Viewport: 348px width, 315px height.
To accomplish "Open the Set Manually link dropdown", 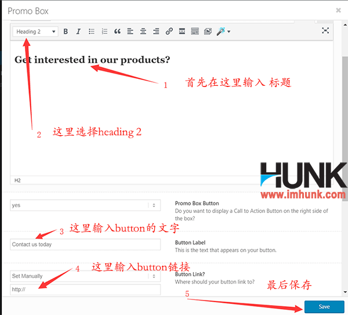I will tap(85, 276).
